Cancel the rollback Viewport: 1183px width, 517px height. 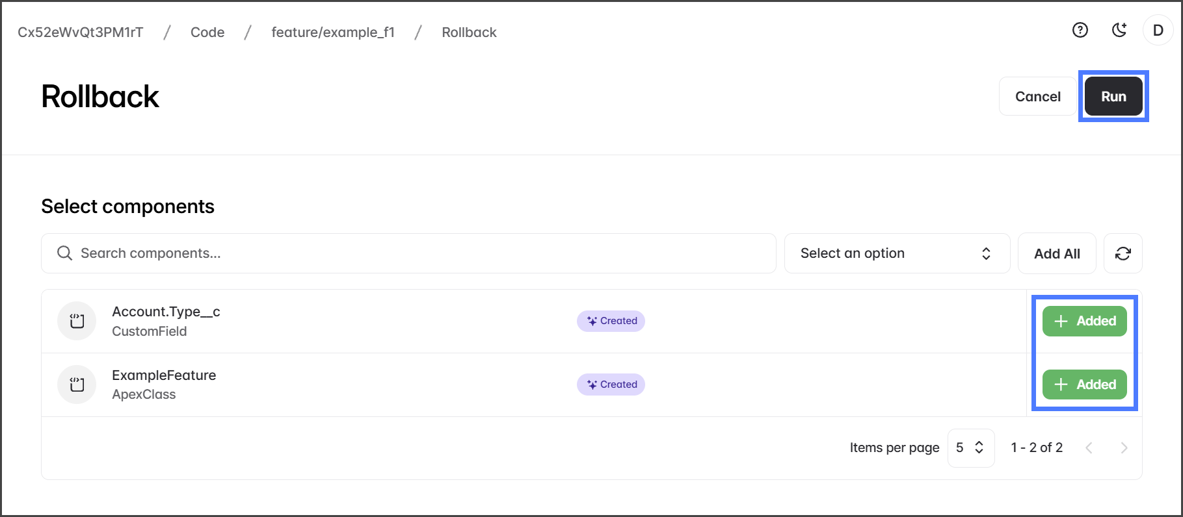coord(1037,97)
